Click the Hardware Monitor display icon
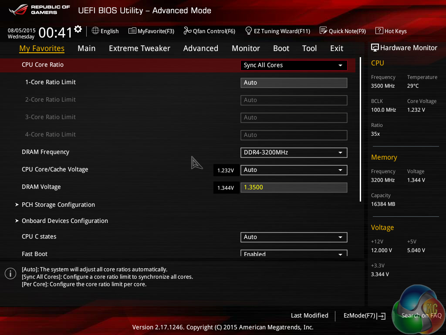 coord(375,48)
